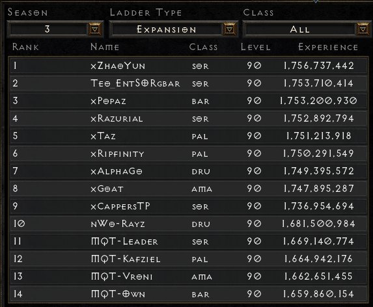Select the Teo_EntSORgbar ladder row
Viewport: 373px width, 307px height.
(188, 83)
